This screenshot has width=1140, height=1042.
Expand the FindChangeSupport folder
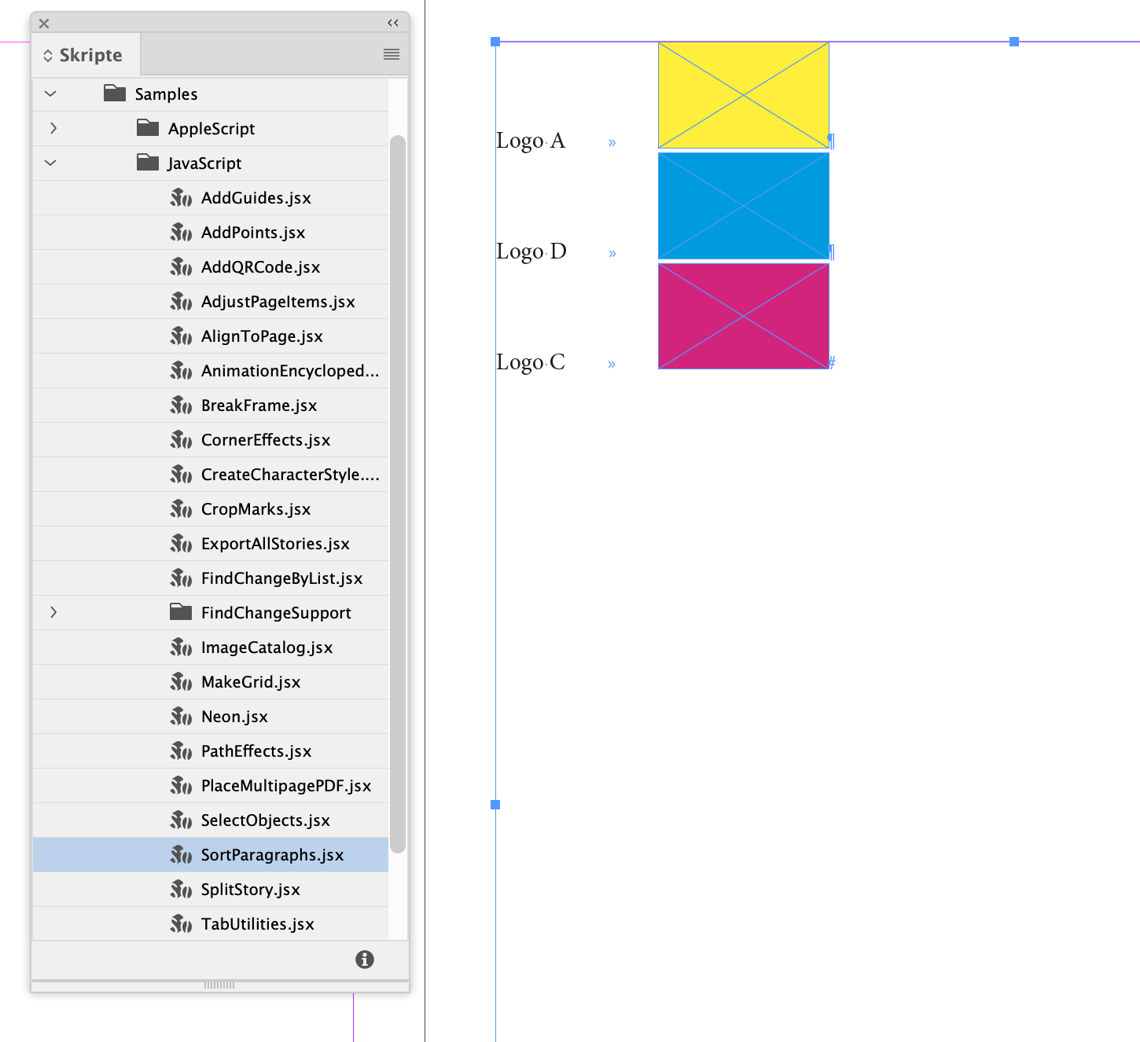click(x=53, y=612)
